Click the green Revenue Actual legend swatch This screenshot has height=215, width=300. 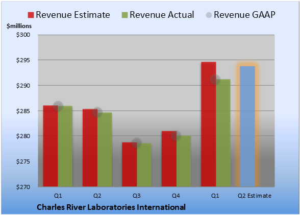(x=124, y=15)
